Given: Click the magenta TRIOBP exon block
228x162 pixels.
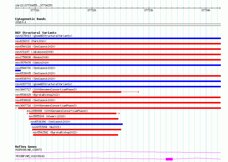Looking at the screenshot, I should point(169,159).
